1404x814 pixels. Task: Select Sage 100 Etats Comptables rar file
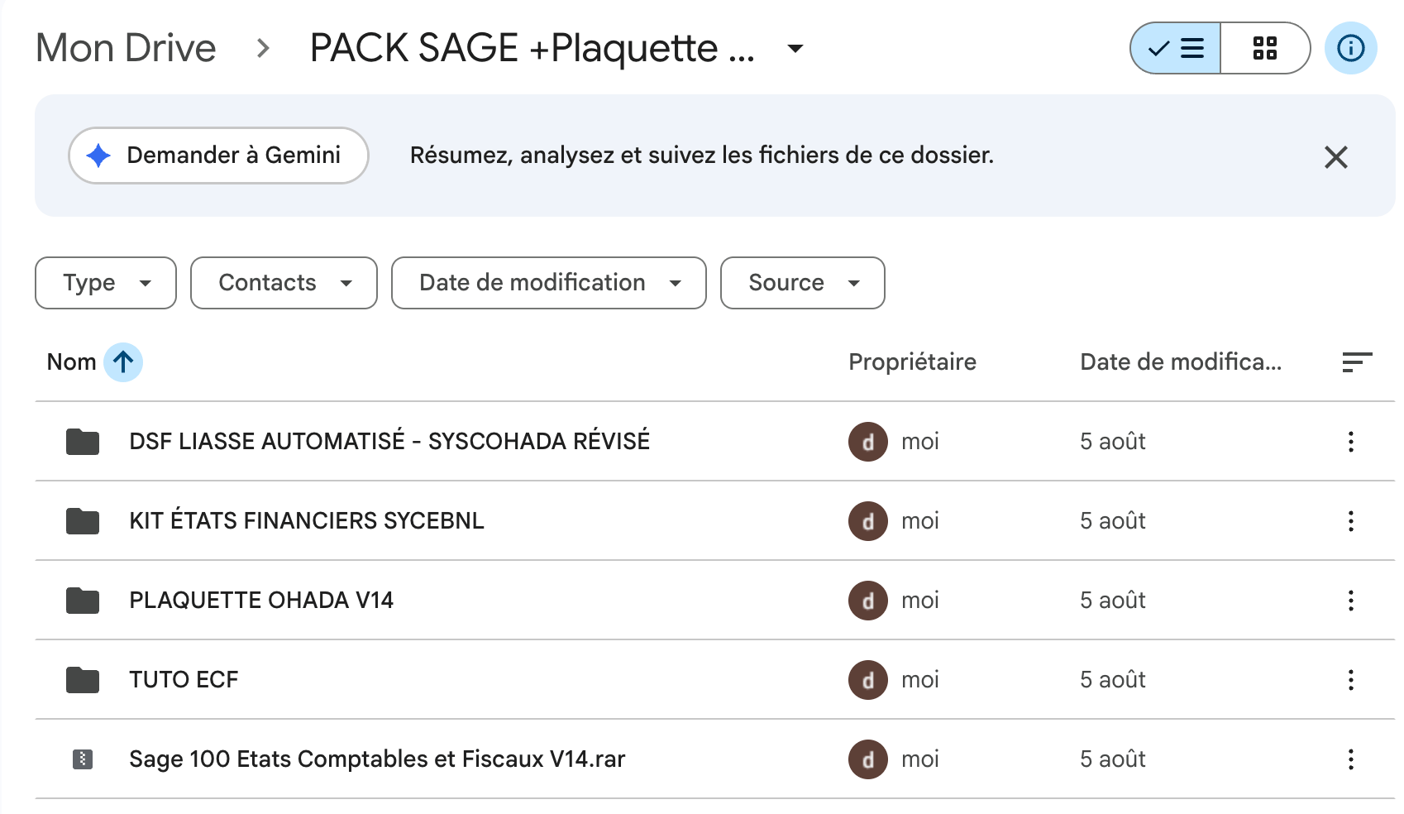(x=715, y=759)
